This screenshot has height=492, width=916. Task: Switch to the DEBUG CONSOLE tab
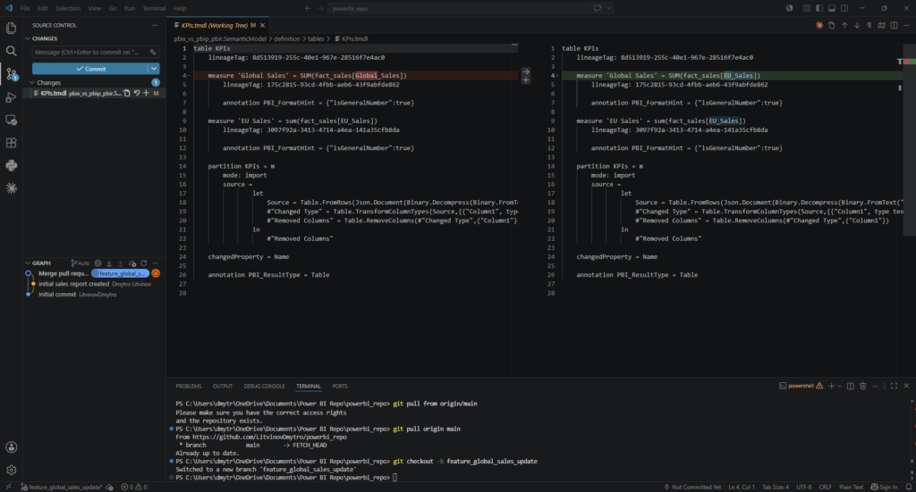pyautogui.click(x=264, y=386)
